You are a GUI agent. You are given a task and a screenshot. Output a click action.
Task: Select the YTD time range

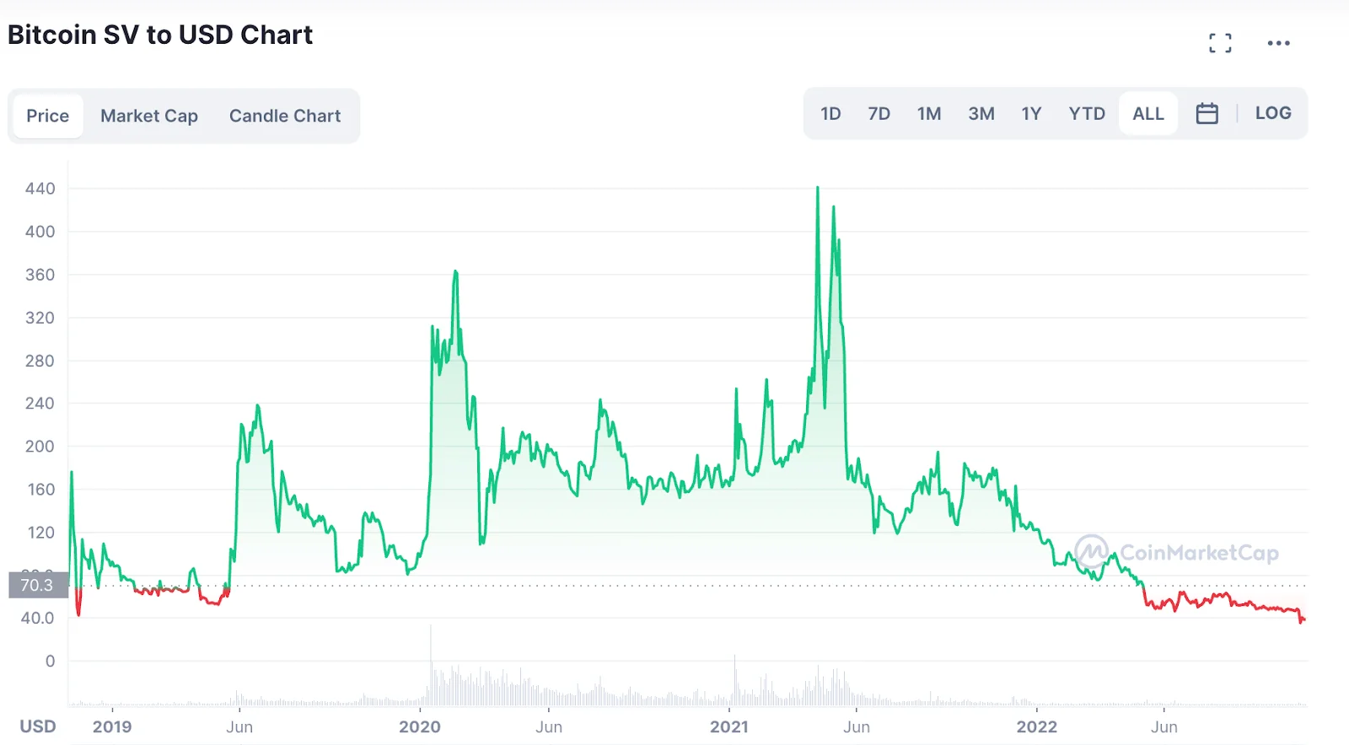(x=1087, y=114)
